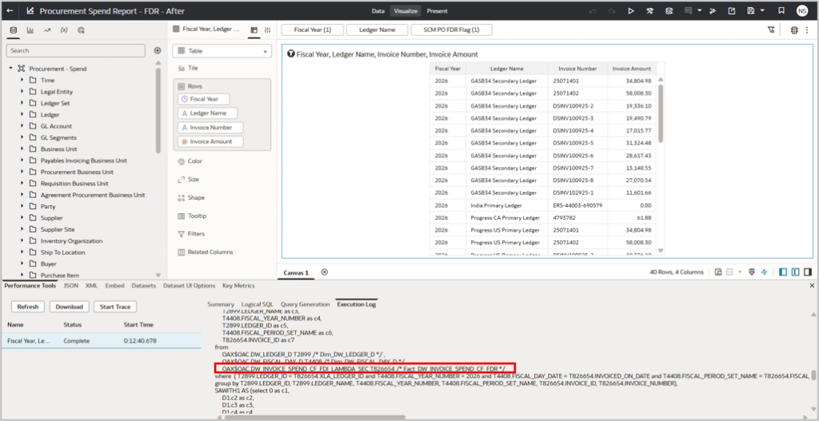Toggle the grammar panel visibility
This screenshot has width=819, height=421.
[795, 272]
